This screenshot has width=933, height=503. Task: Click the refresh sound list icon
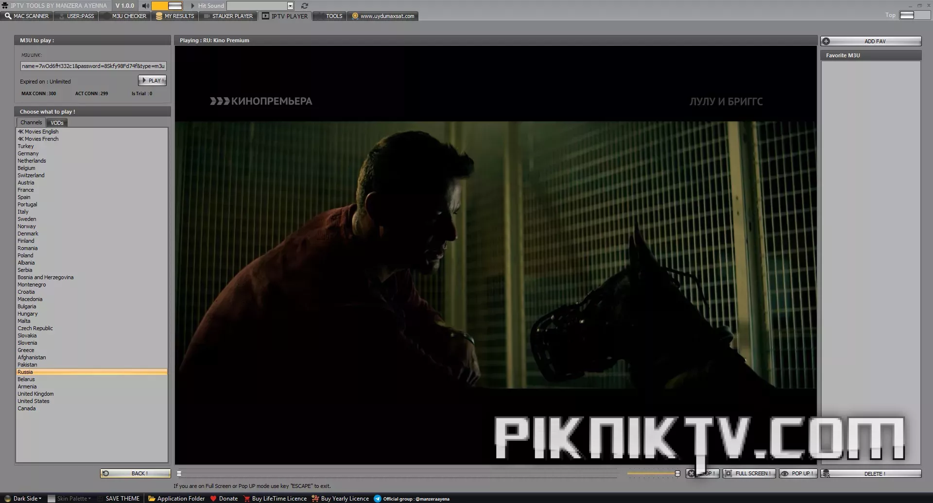click(305, 6)
